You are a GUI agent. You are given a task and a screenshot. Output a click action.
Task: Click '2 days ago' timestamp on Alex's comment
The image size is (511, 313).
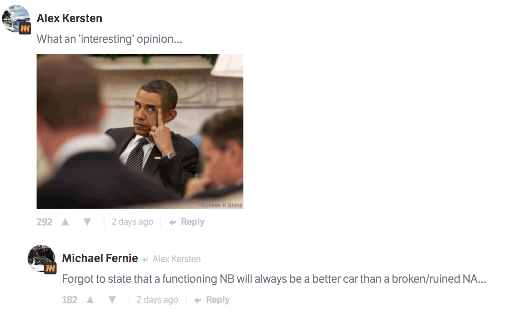click(x=132, y=222)
